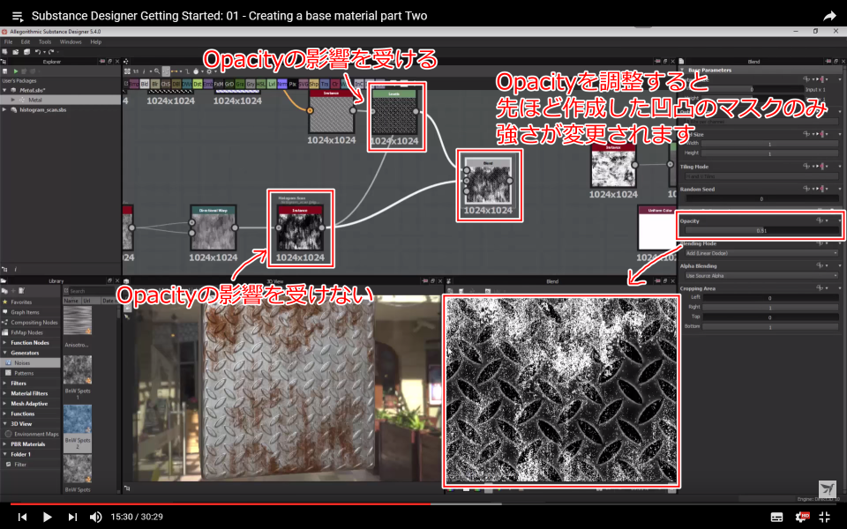Exit fullscreen mode
Screen dimensions: 847x529
click(x=824, y=518)
